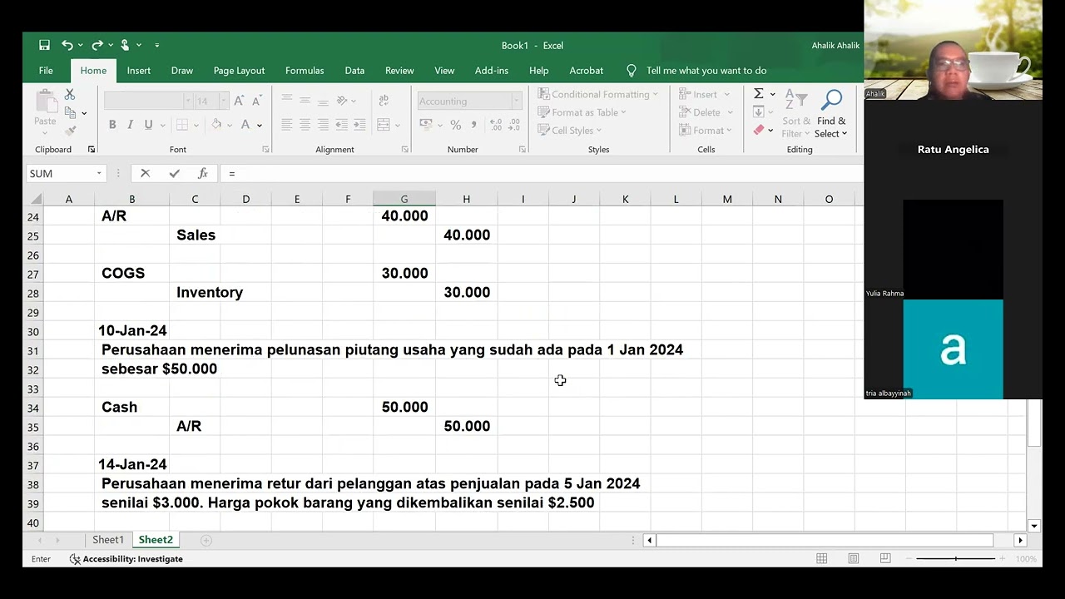Open the font size dropdown
This screenshot has width=1065, height=599.
(x=223, y=101)
